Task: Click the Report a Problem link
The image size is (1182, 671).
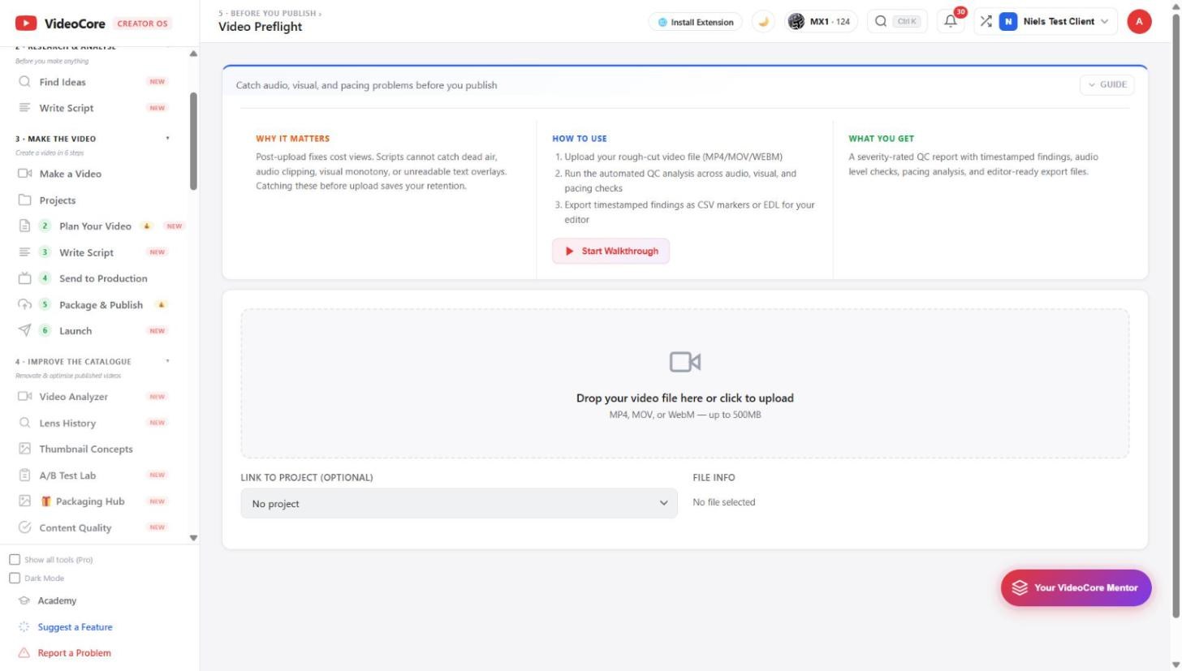Action: (74, 653)
